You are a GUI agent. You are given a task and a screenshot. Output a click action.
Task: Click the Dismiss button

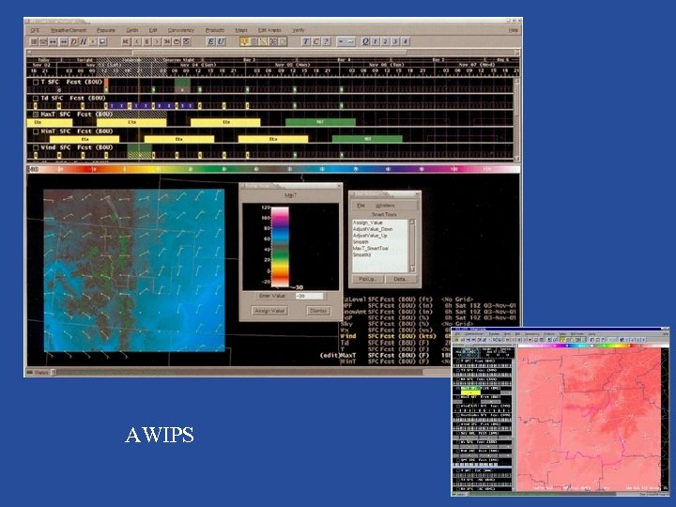318,311
